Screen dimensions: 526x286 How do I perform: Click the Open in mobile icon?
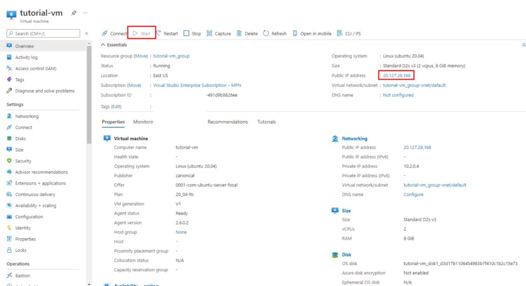[295, 33]
